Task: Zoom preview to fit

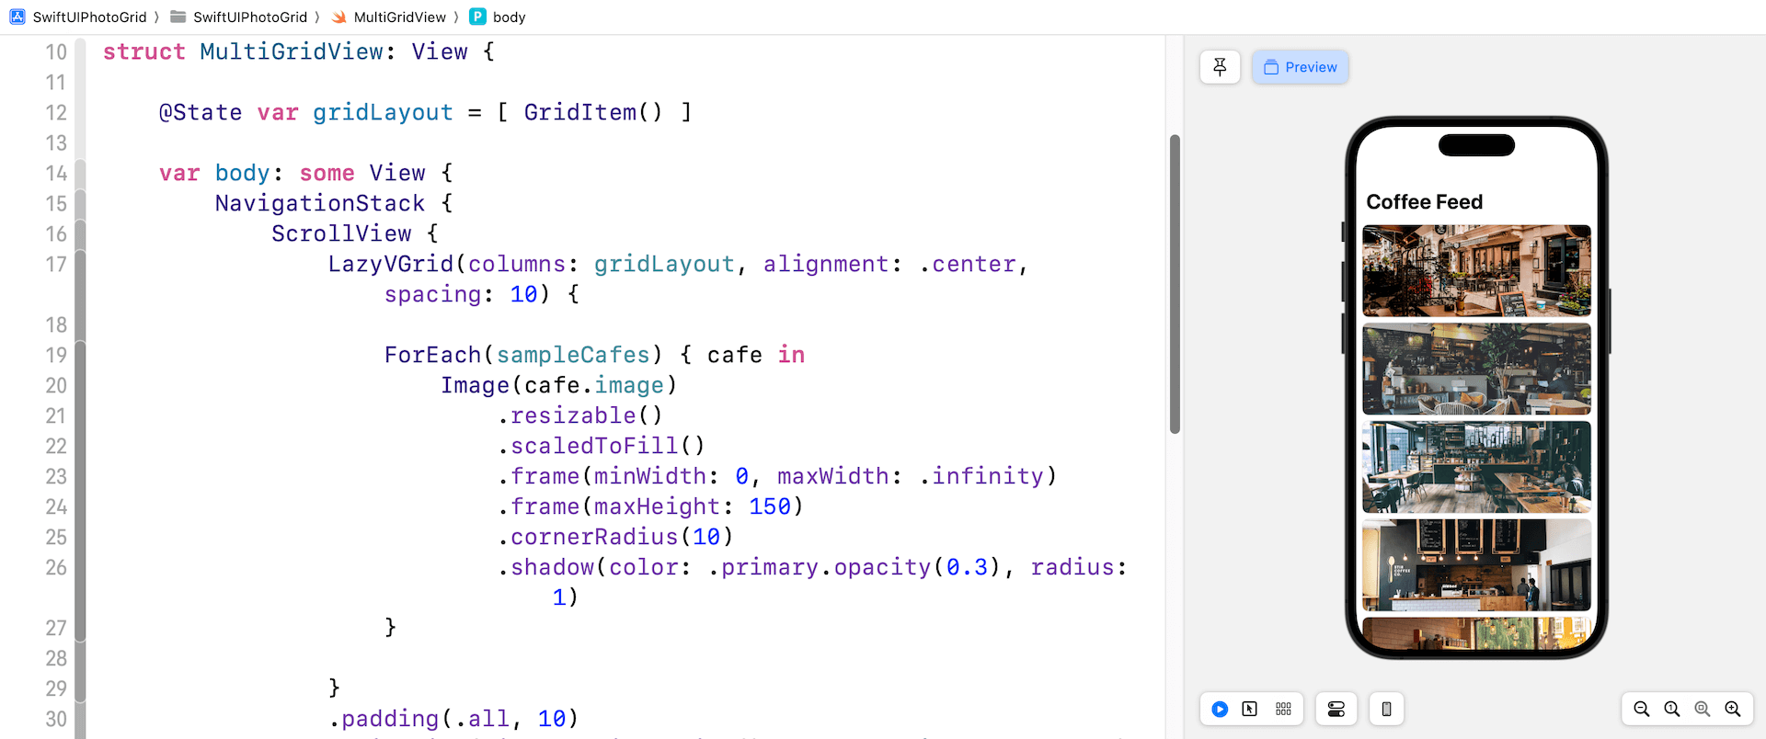Action: point(1702,709)
